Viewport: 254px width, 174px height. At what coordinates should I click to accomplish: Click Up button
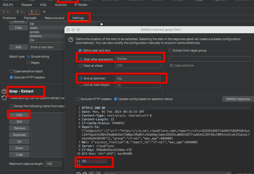coord(19,141)
